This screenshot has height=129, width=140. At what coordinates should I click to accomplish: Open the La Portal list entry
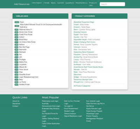22,82
